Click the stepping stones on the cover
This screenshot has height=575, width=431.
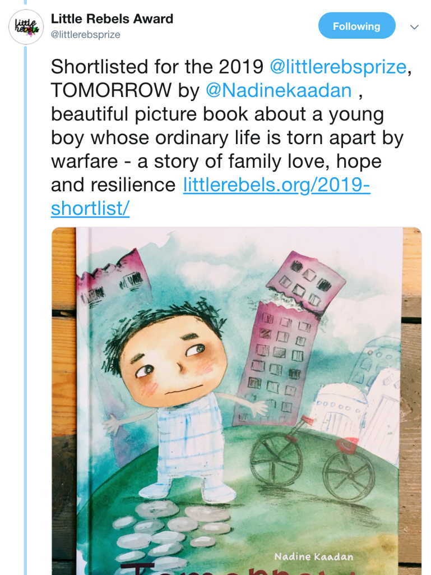pyautogui.click(x=163, y=527)
